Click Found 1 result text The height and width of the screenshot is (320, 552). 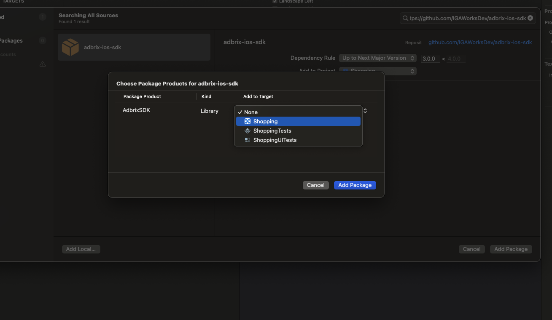point(74,21)
